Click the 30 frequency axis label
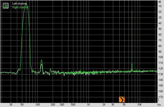The width and height of the screenshot is (164, 107). pyautogui.click(x=11, y=105)
